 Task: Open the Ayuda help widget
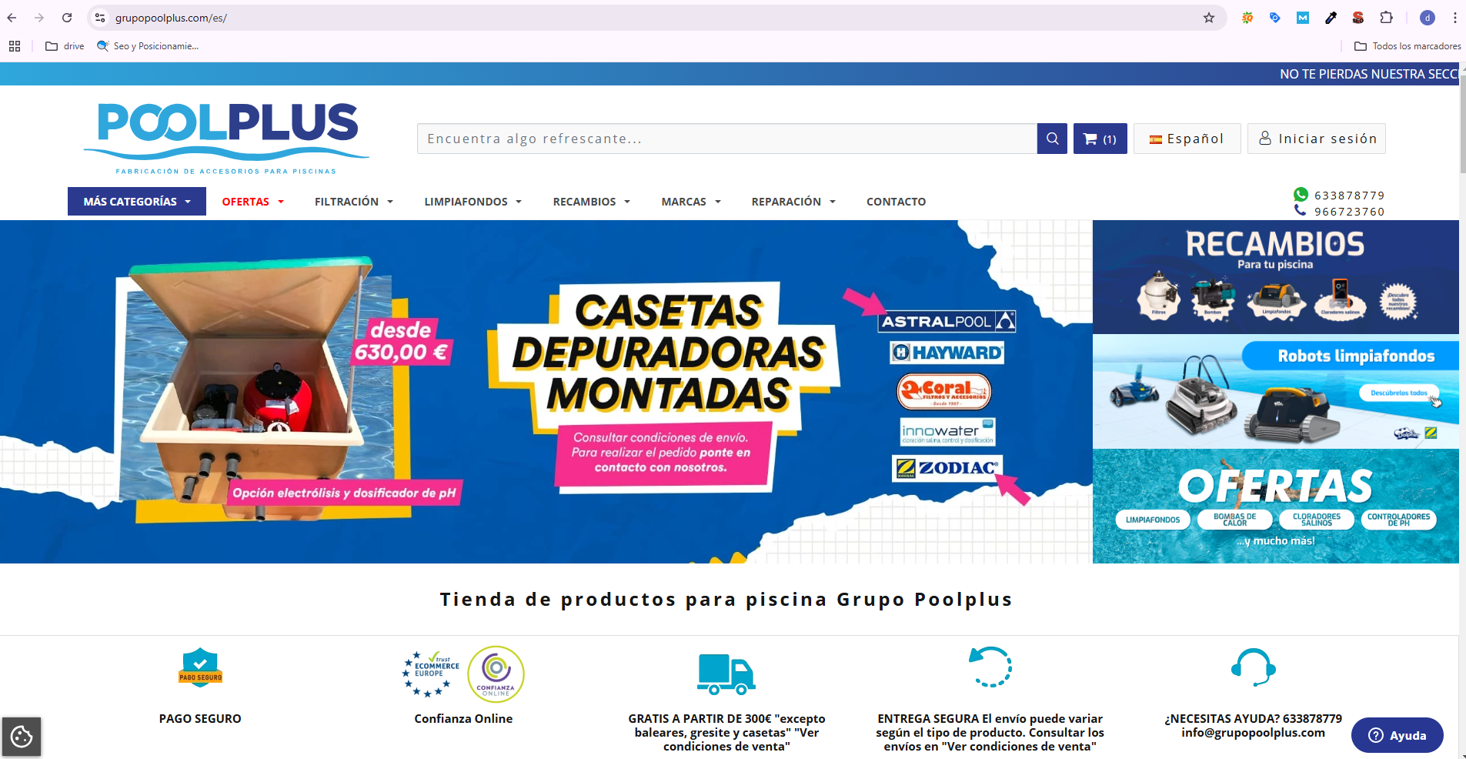1398,735
